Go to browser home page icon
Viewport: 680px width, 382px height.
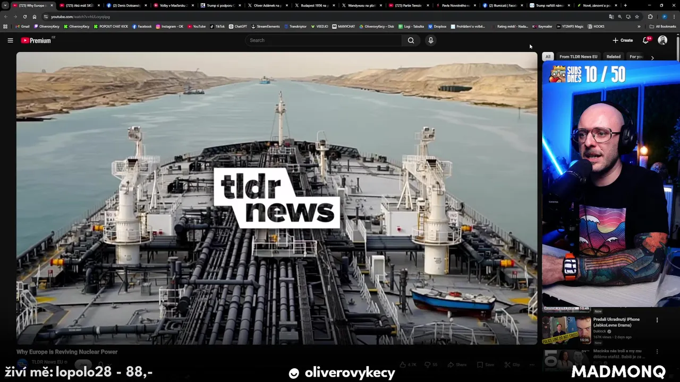point(35,16)
